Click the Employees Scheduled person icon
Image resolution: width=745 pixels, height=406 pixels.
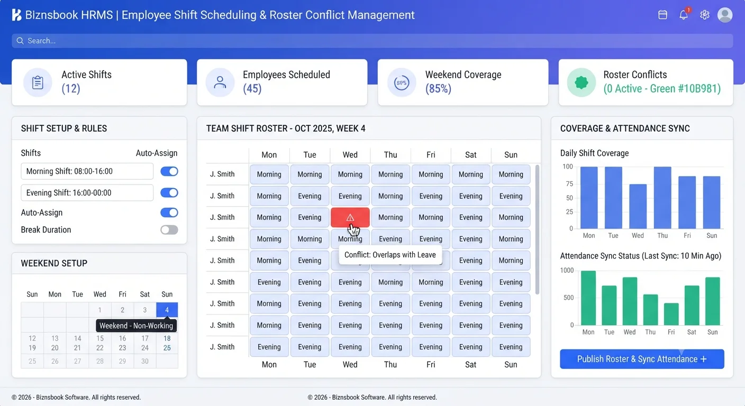[x=220, y=82]
